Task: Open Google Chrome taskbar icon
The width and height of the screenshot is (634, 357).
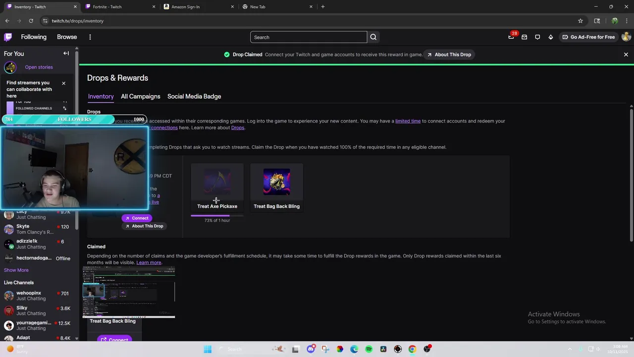Action: 412,349
